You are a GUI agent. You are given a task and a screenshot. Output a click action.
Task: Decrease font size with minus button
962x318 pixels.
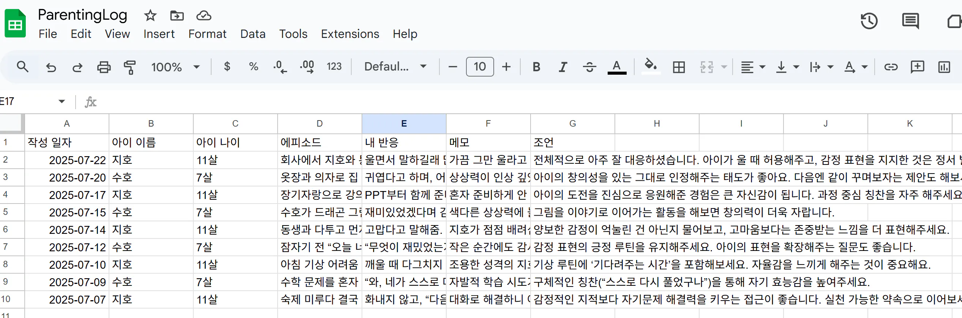pyautogui.click(x=452, y=67)
